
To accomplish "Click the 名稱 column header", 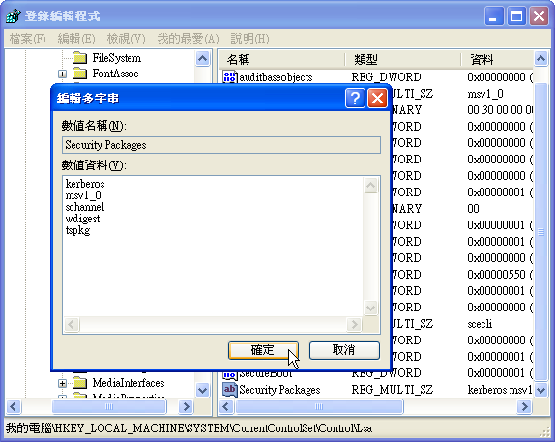I will pos(281,59).
